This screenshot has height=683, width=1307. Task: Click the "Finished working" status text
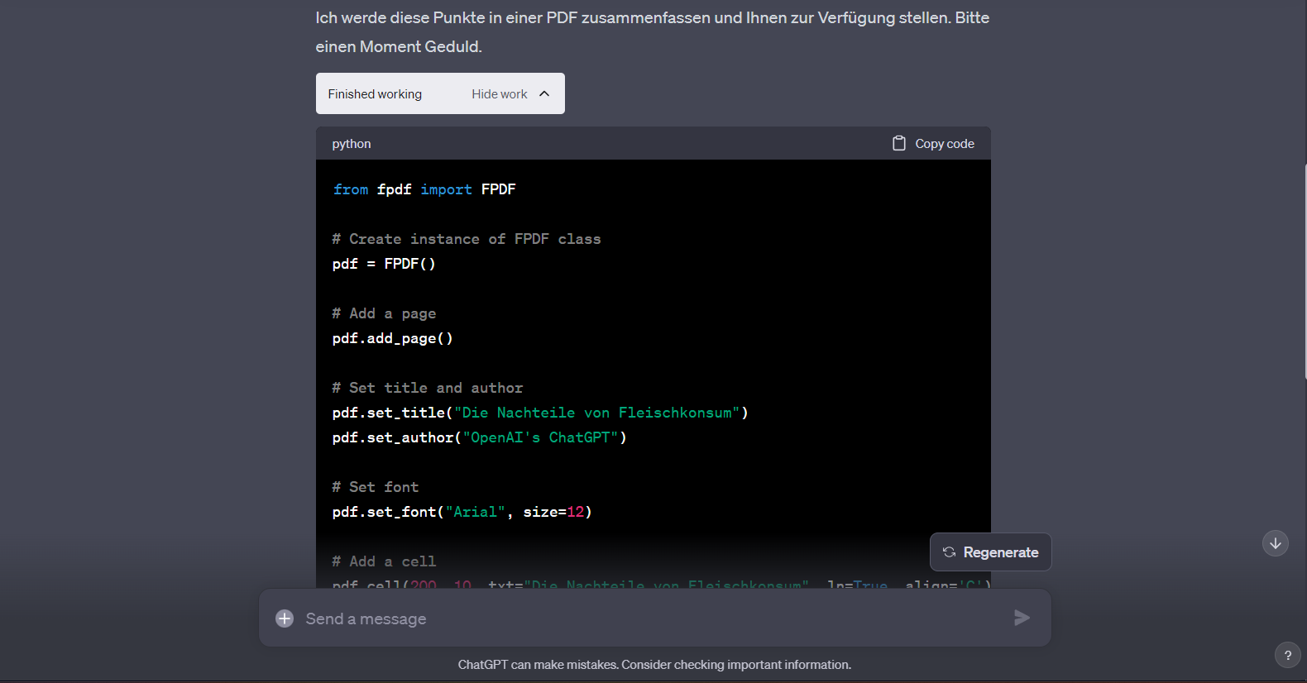coord(375,94)
